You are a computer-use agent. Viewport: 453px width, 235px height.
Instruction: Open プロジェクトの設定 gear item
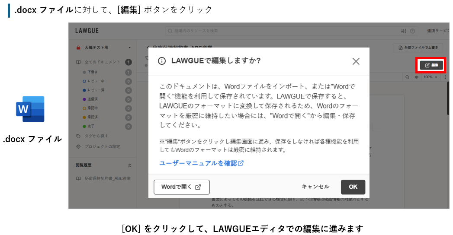click(102, 146)
